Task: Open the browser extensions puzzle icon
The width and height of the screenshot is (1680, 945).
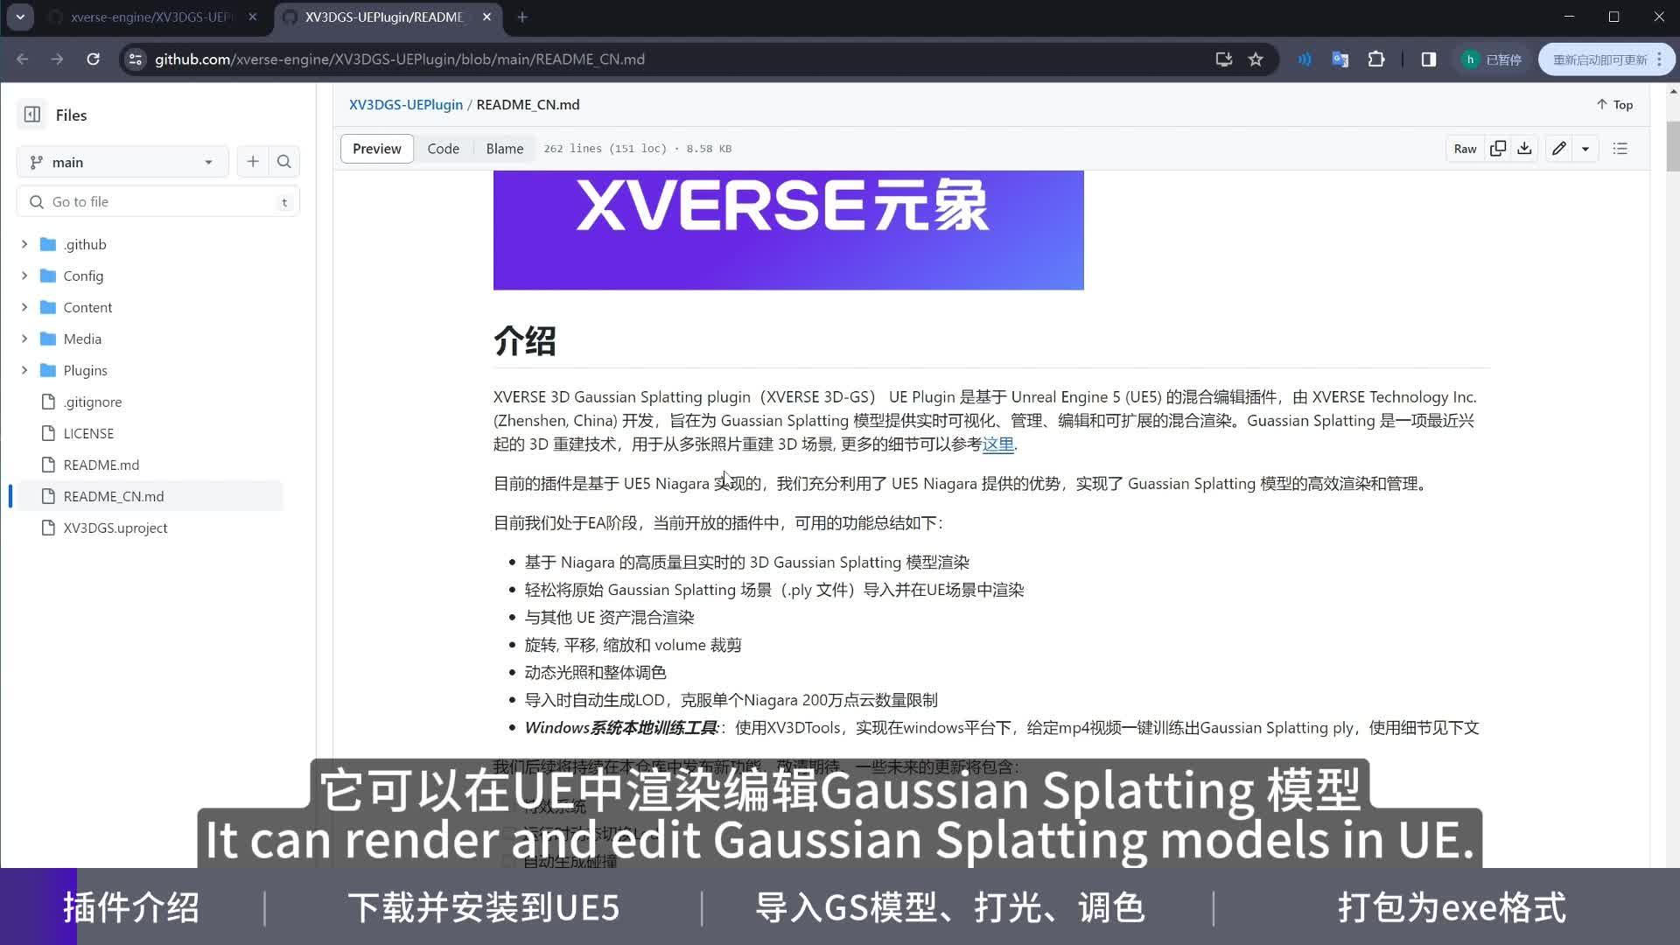Action: pyautogui.click(x=1376, y=59)
